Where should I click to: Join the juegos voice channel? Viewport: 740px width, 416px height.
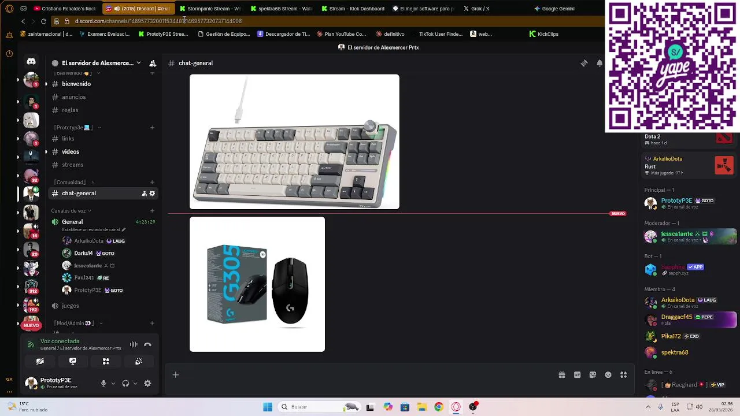pyautogui.click(x=102, y=306)
